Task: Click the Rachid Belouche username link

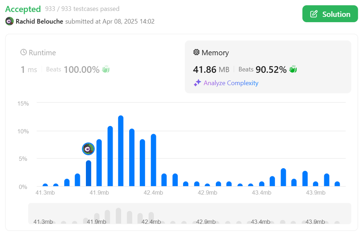Action: point(39,21)
